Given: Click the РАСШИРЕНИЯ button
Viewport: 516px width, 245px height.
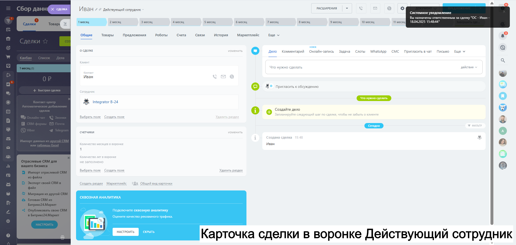Looking at the screenshot, I should click(x=327, y=8).
